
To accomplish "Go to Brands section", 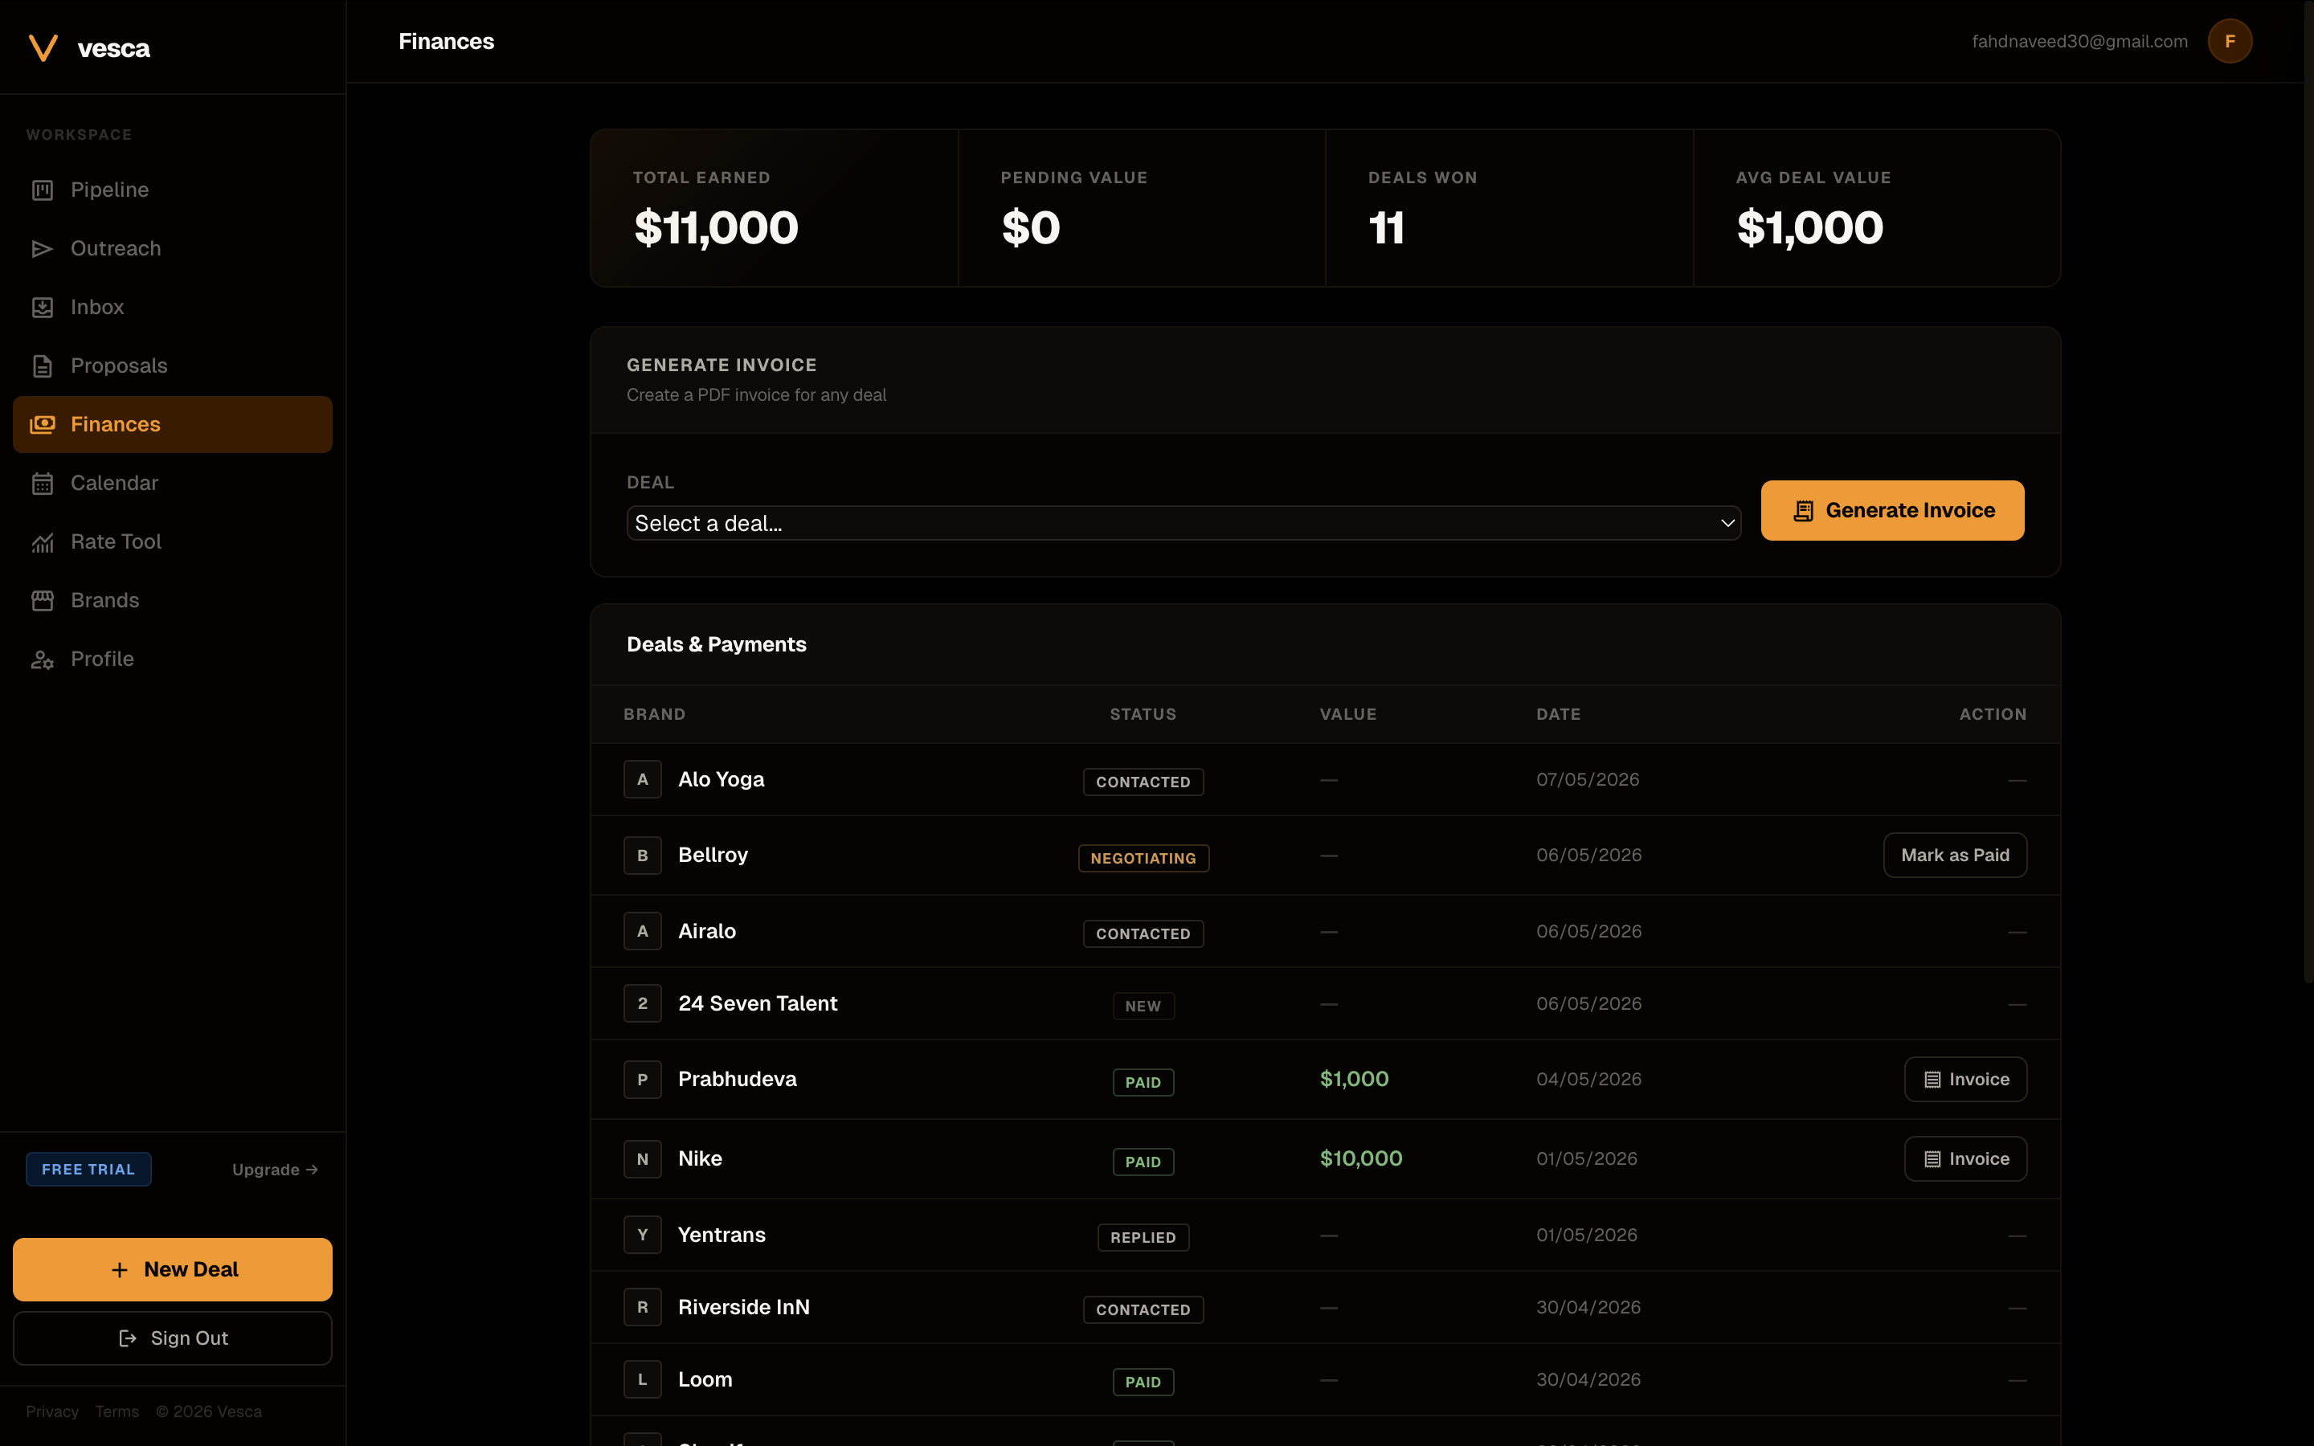I will [172, 601].
